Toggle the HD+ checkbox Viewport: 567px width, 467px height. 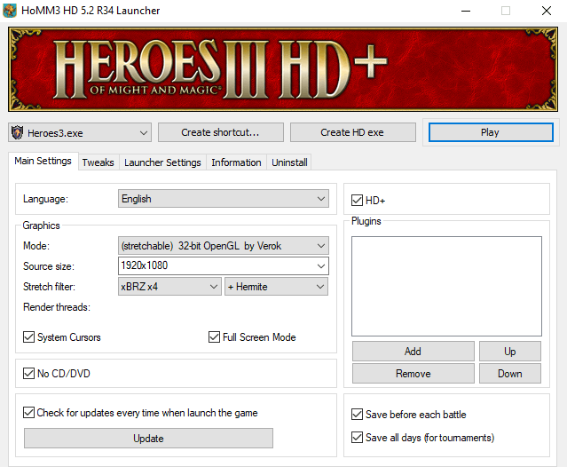point(357,200)
